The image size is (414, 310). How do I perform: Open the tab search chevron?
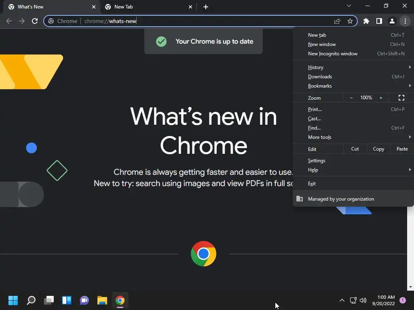pos(349,6)
